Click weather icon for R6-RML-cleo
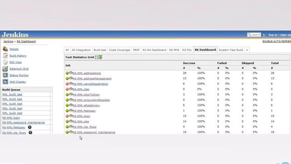Viewport: 291px width, 164px height. click(x=71, y=89)
